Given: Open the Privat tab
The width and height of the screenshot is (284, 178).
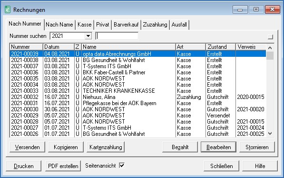Looking at the screenshot, I should coord(102,25).
